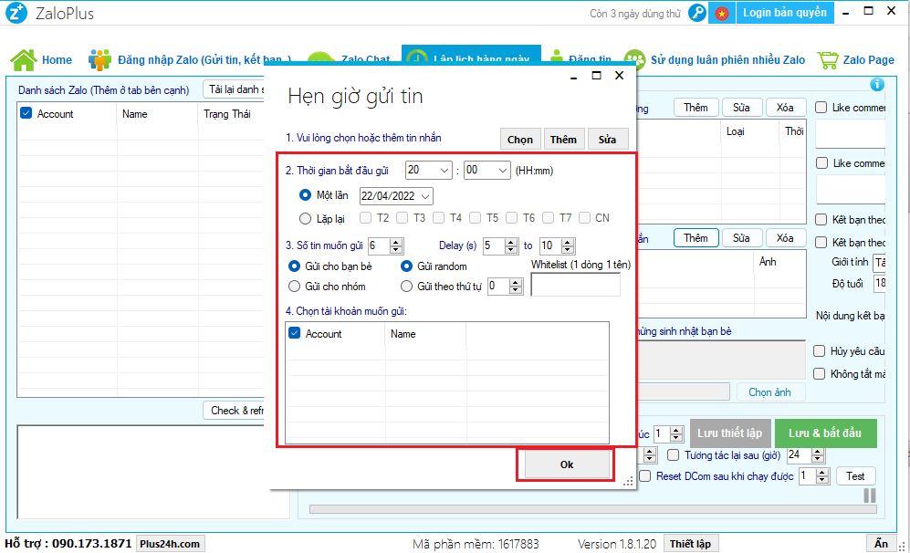Check the CN weekday checkbox
The height and width of the screenshot is (553, 910).
[x=585, y=217]
